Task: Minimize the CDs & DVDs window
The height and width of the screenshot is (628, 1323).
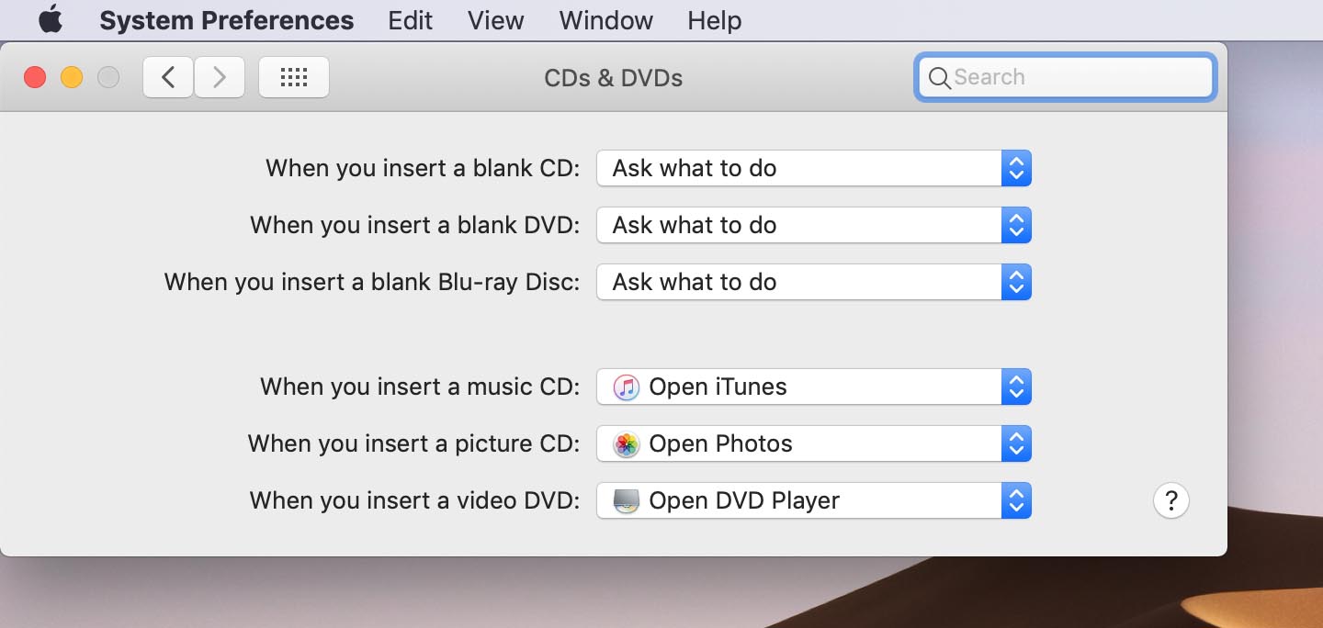Action: [x=72, y=77]
